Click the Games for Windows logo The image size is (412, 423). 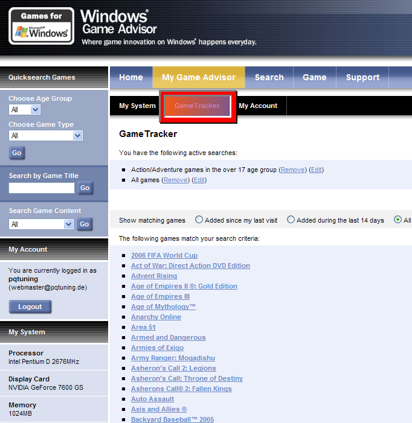[x=41, y=26]
